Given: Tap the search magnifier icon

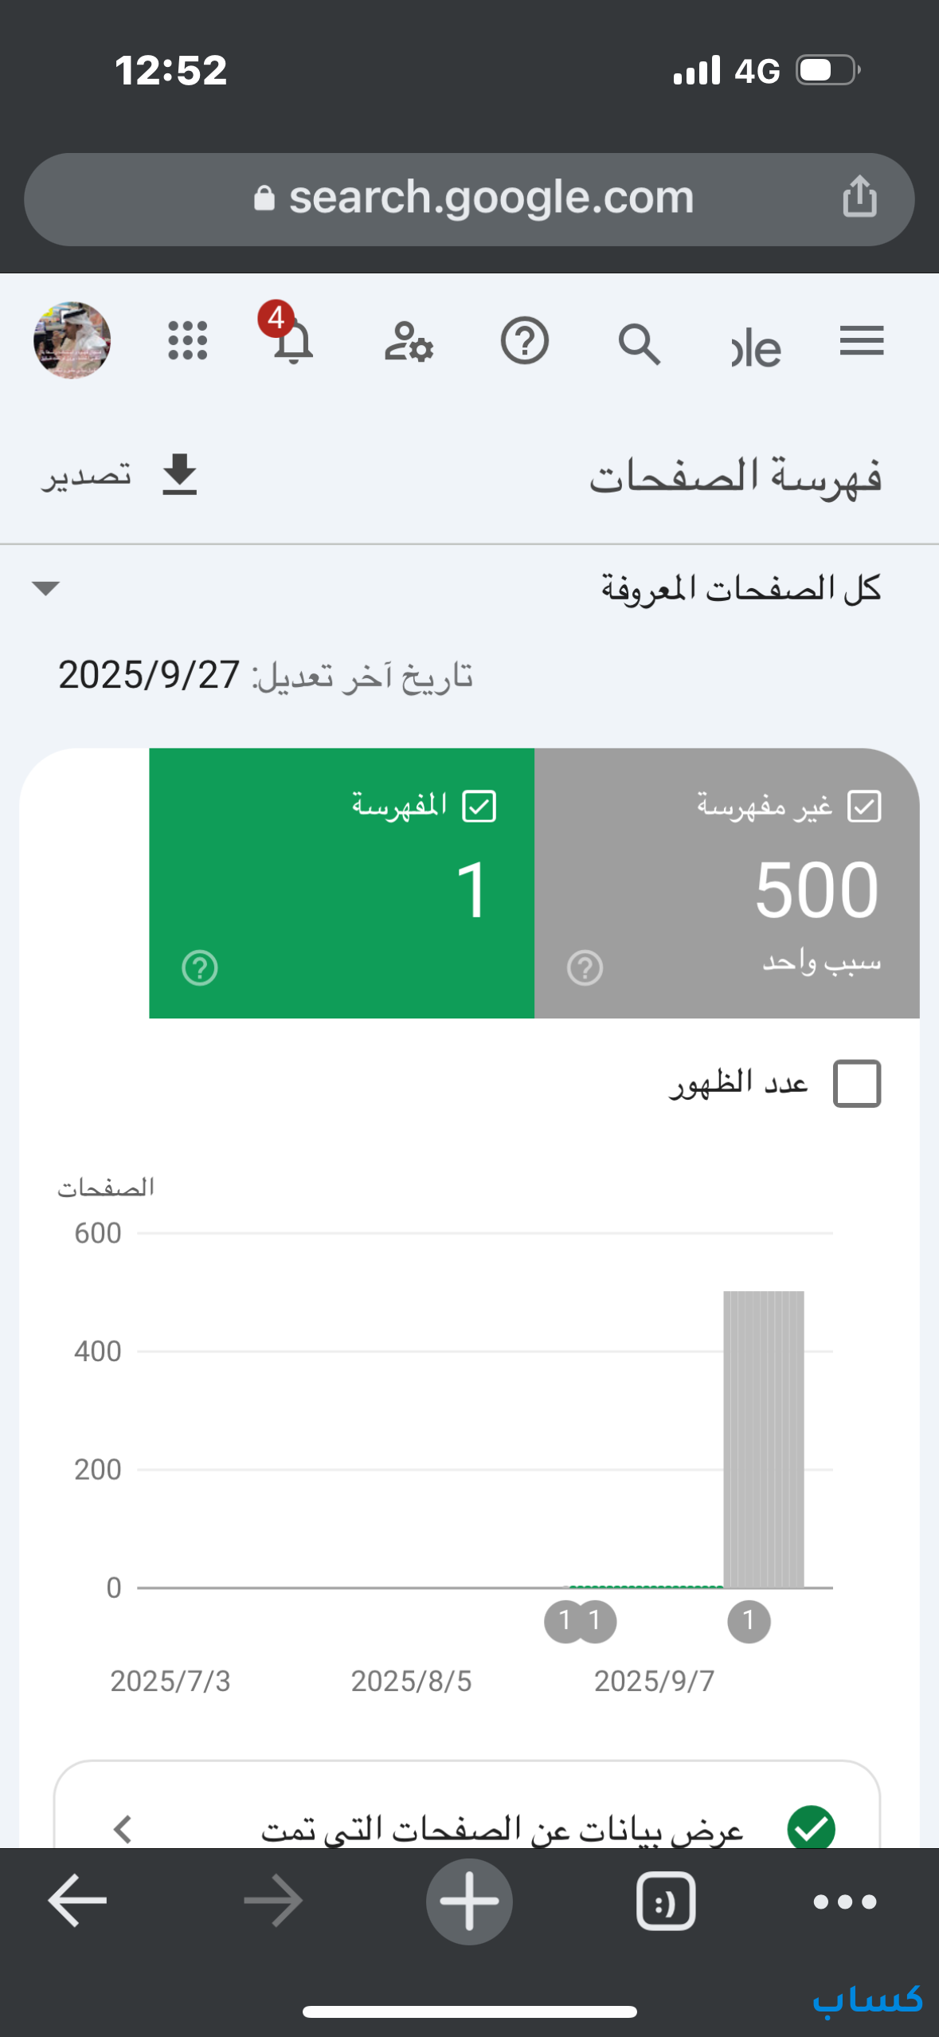Looking at the screenshot, I should tap(639, 343).
